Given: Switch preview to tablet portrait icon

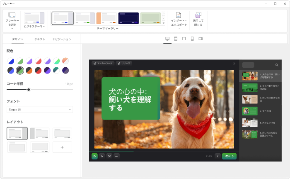Looking at the screenshot, I should coord(176,39).
